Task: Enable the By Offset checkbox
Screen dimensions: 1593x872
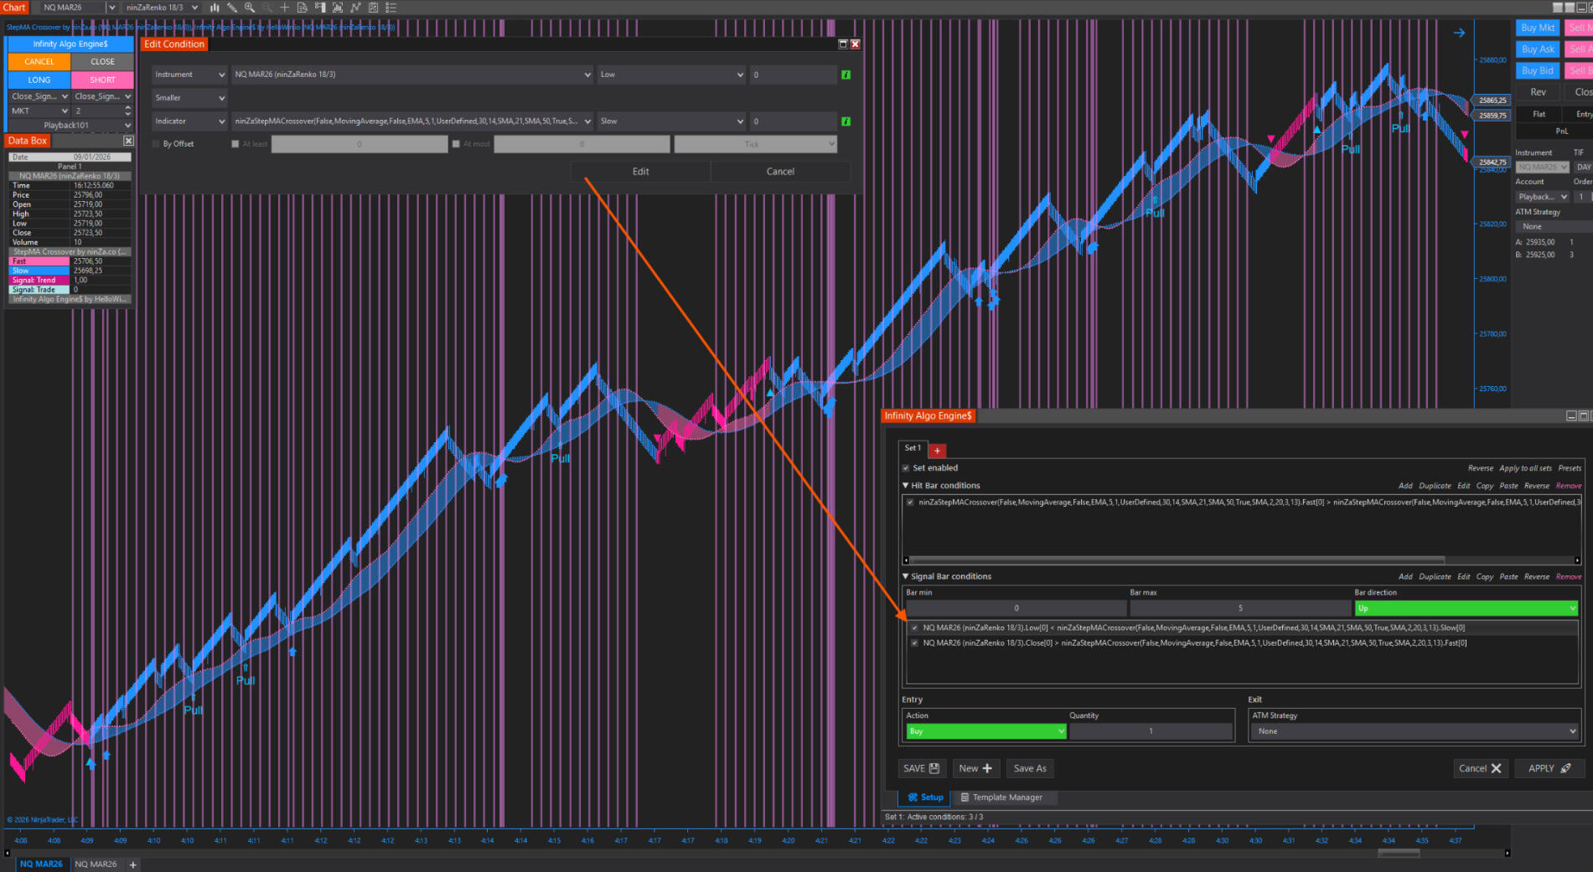Action: [x=156, y=144]
